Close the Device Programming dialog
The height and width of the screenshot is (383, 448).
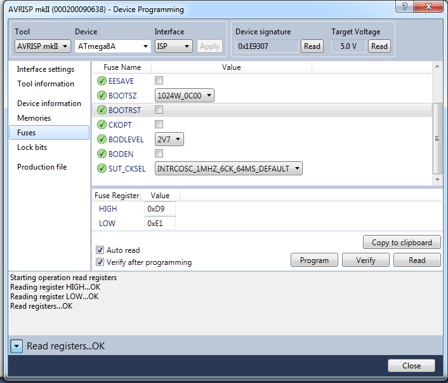click(411, 366)
